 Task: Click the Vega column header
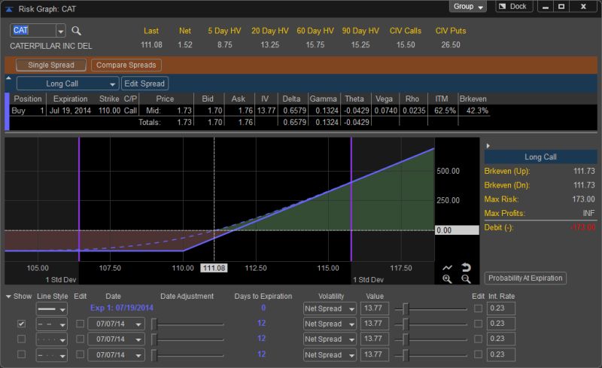tap(384, 99)
